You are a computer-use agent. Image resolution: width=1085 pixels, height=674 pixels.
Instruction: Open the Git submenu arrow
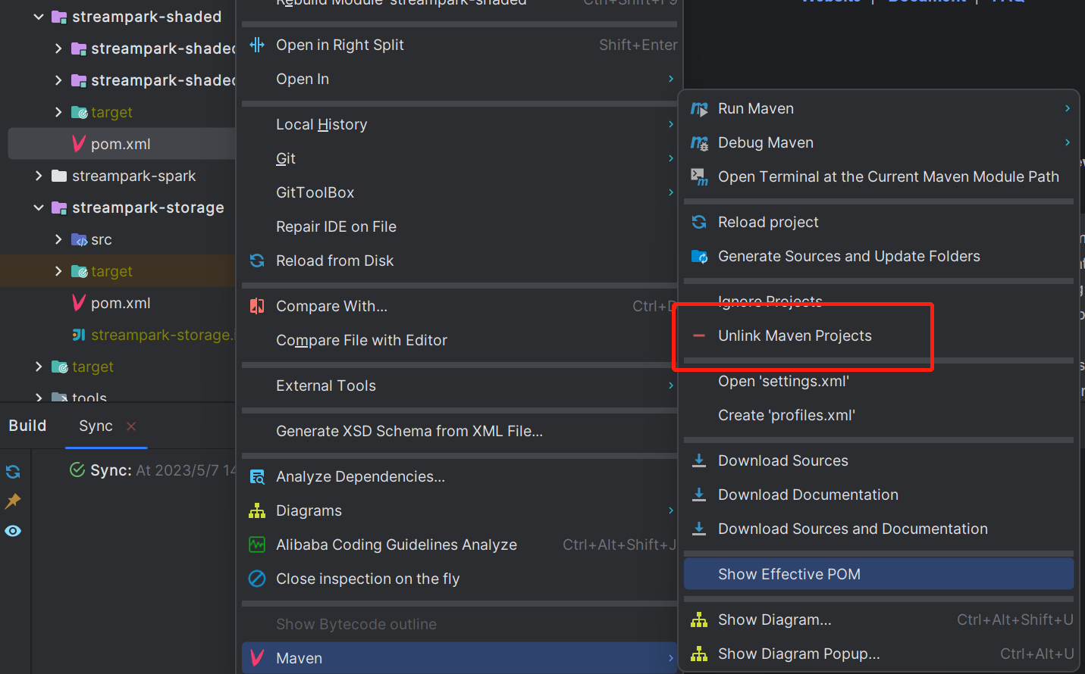click(x=671, y=158)
